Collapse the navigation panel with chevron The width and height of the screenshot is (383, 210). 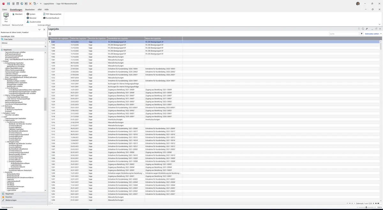point(39,30)
